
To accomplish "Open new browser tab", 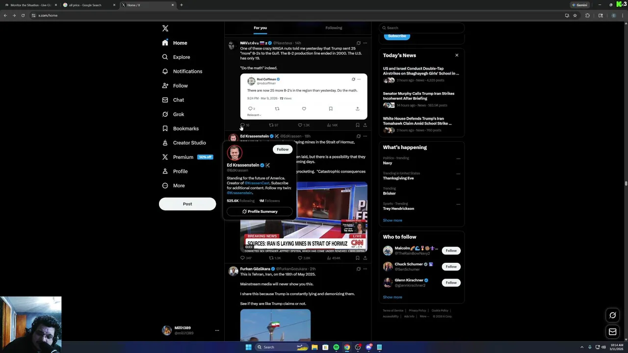I will [x=182, y=5].
